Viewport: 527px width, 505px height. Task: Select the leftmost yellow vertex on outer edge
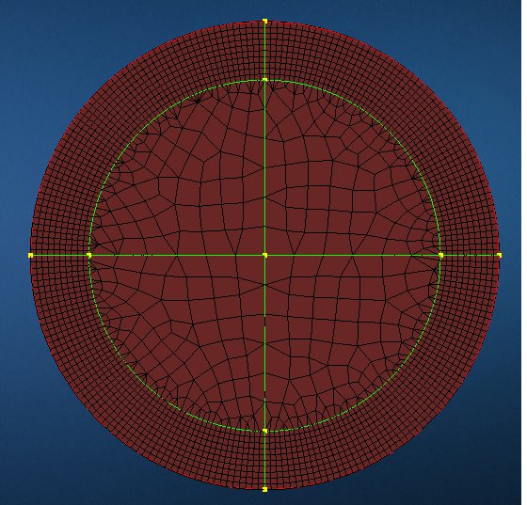tap(30, 255)
